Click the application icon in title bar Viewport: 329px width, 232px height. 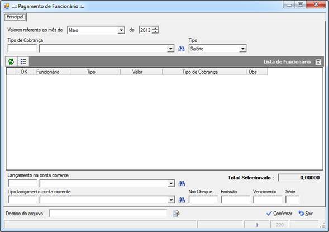coord(7,6)
